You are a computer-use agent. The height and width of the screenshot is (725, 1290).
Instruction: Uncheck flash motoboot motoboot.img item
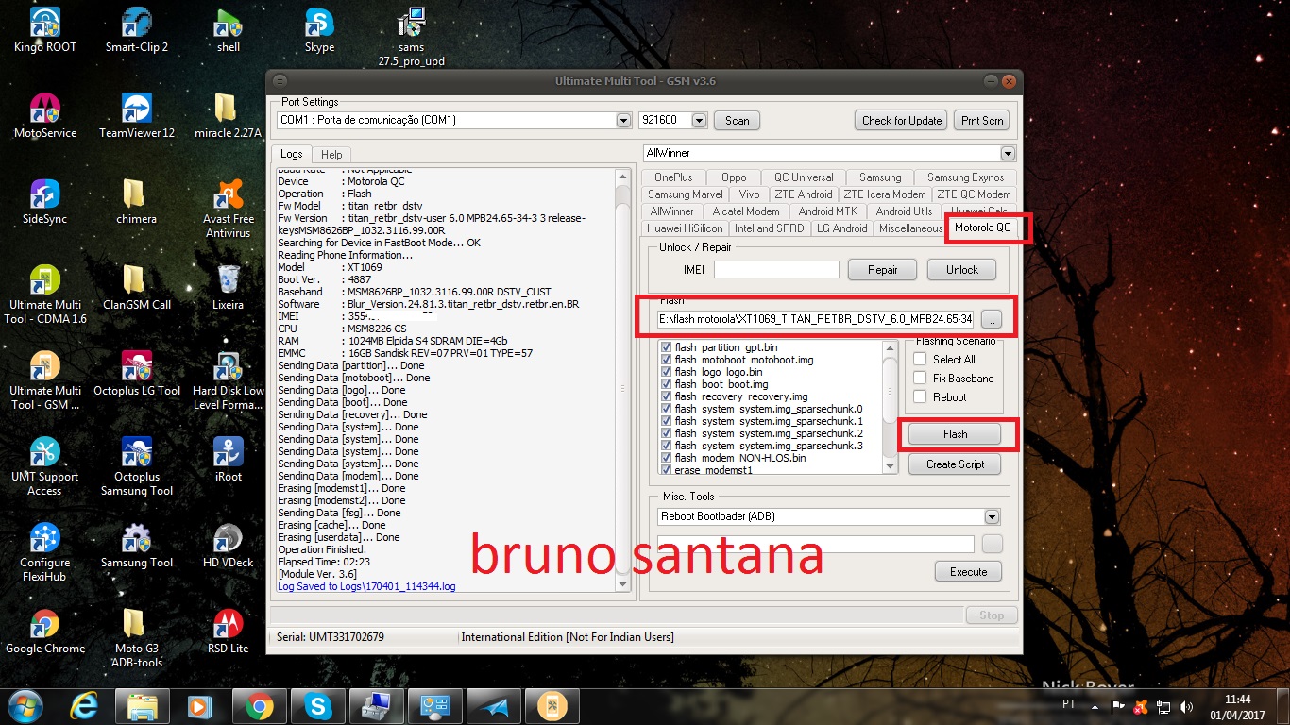[667, 360]
